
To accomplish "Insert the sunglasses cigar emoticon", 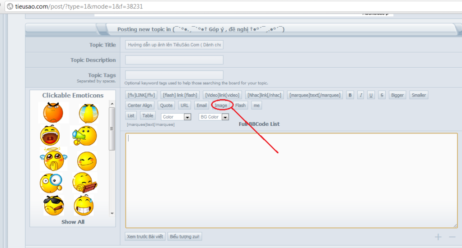I will (52, 205).
